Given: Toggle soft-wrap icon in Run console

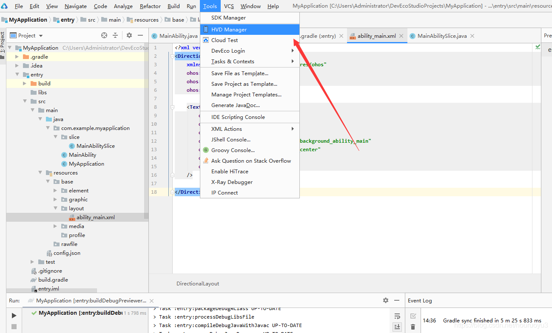Looking at the screenshot, I should [x=397, y=316].
